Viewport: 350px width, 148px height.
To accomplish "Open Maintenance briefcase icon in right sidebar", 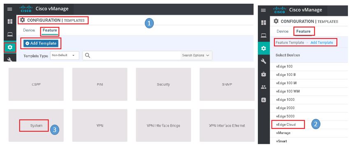I will (x=264, y=74).
